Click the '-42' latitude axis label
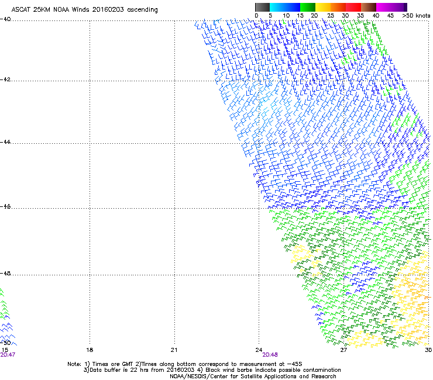Screen dimensions: 433x380 (5, 80)
